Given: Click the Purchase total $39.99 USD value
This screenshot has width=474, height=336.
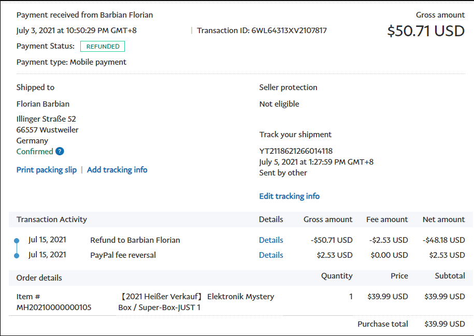Looking at the screenshot, I should click(x=444, y=324).
